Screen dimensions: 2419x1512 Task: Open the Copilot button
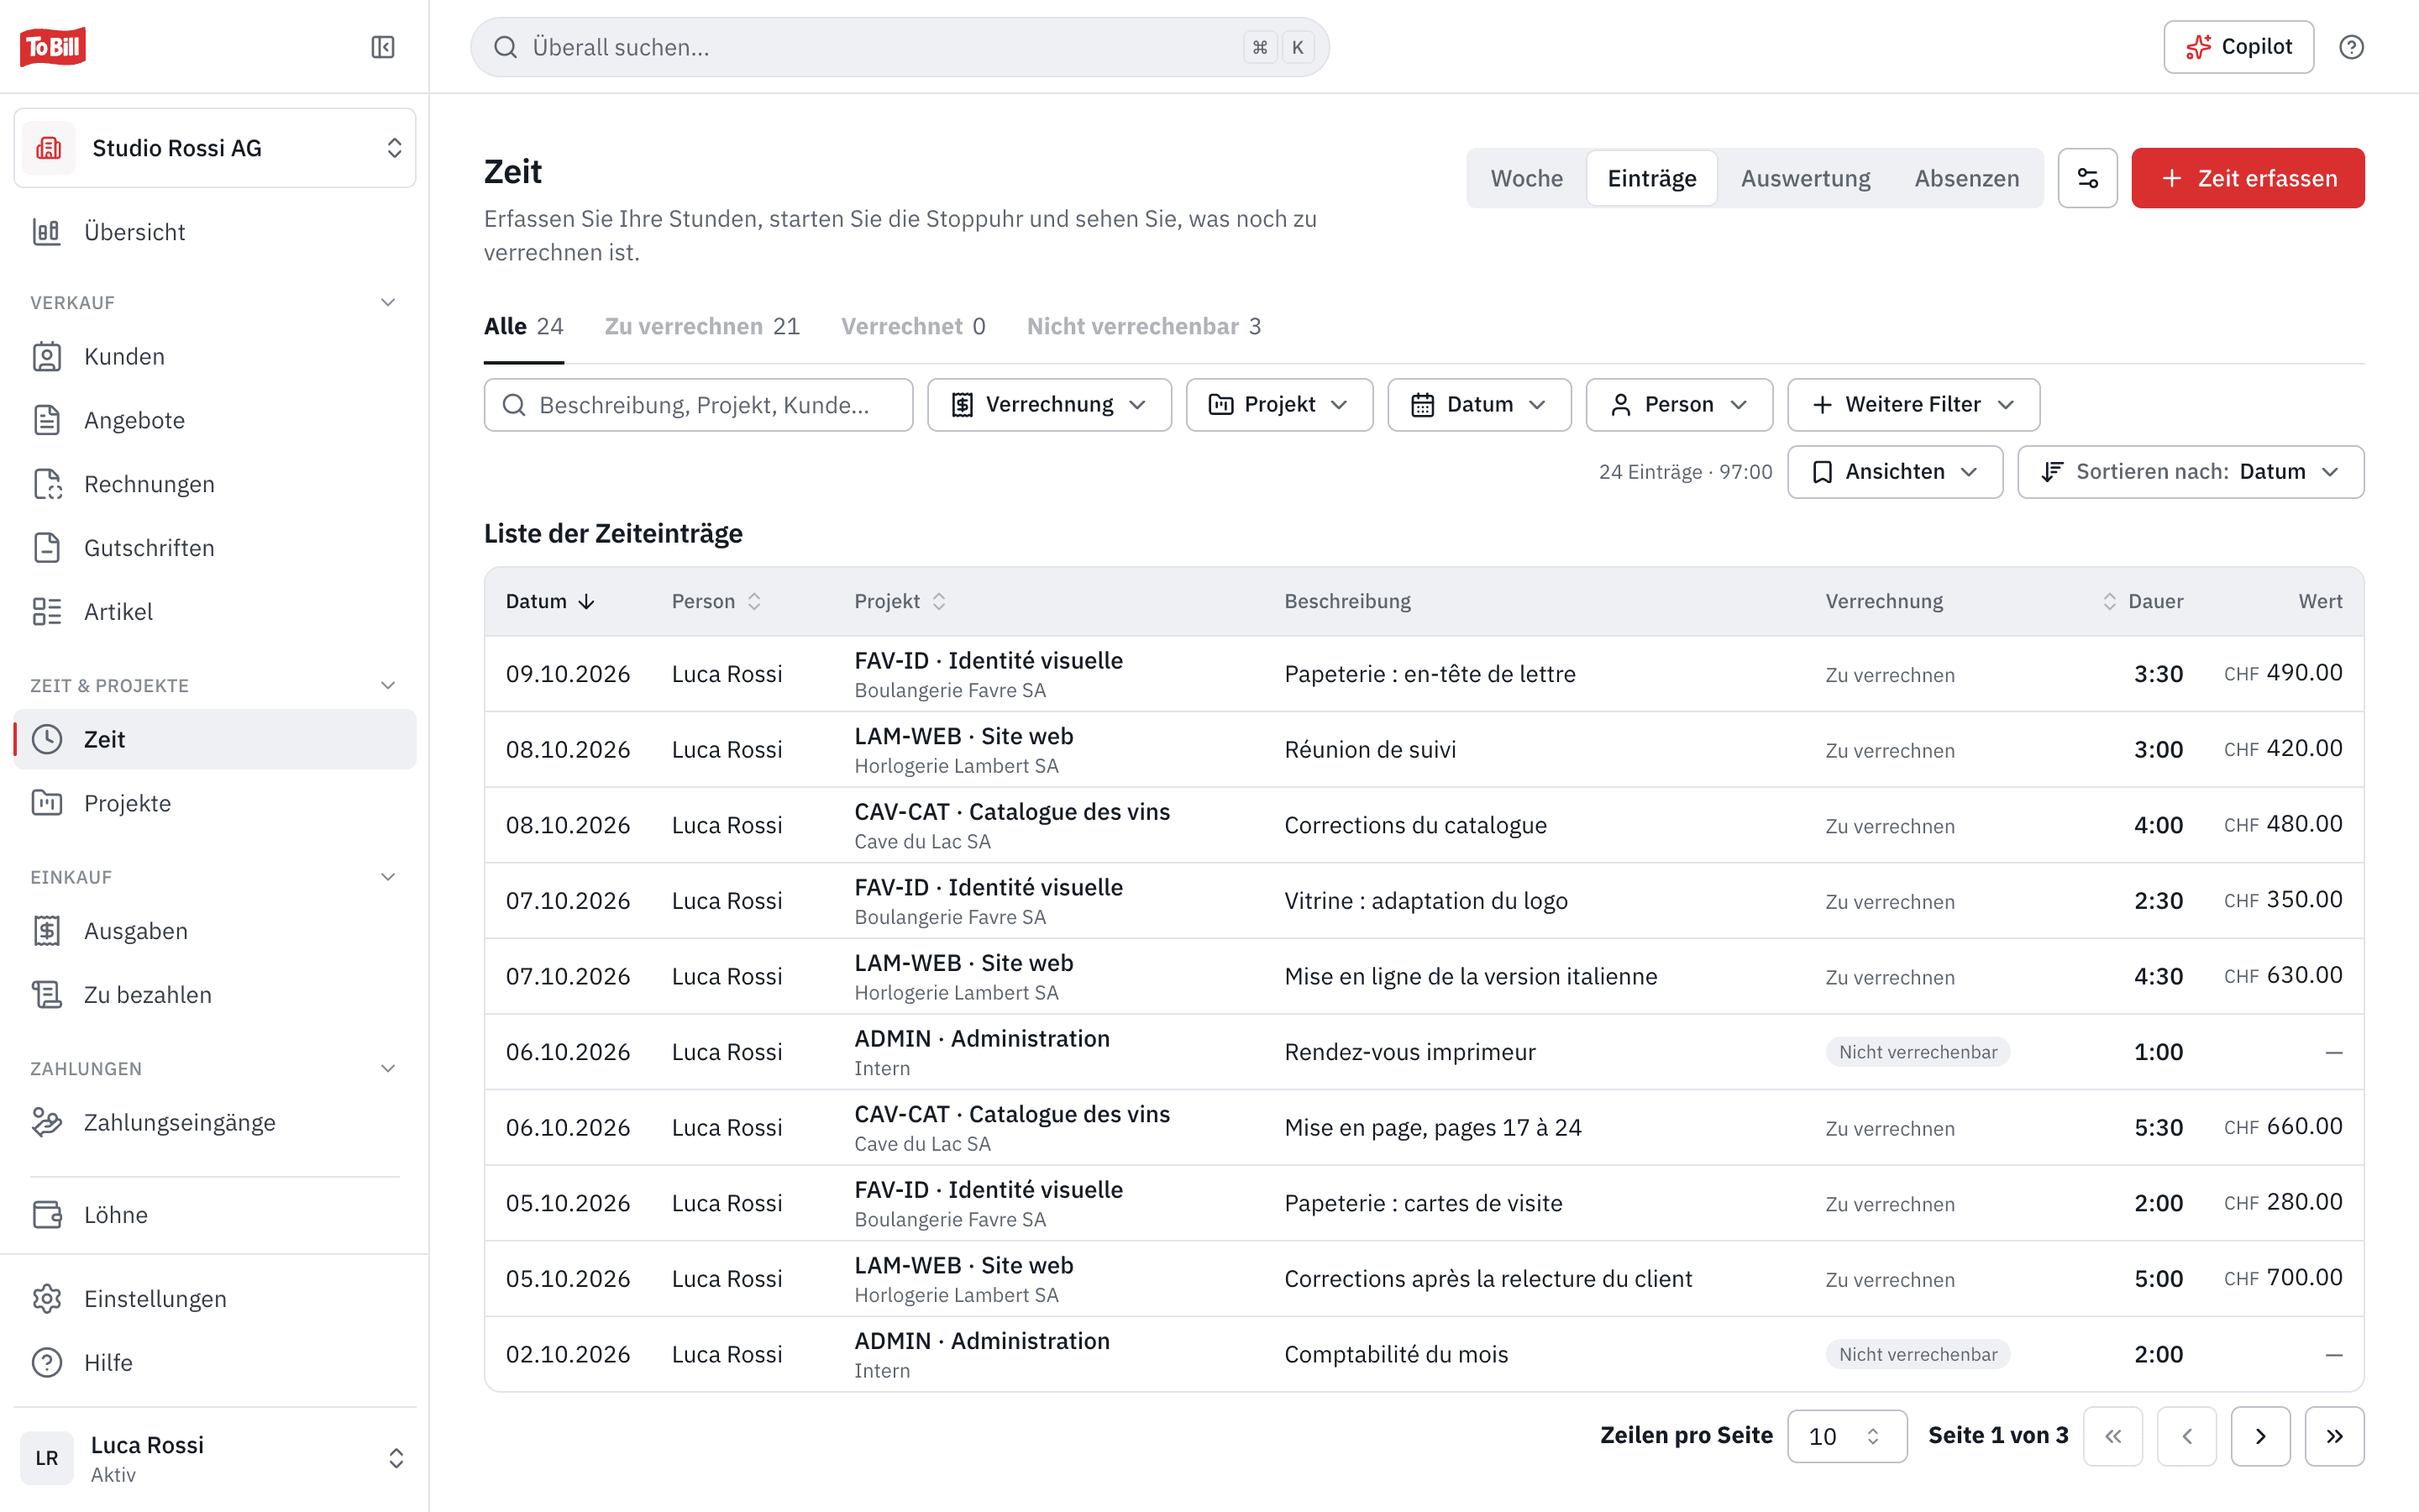click(x=2238, y=47)
